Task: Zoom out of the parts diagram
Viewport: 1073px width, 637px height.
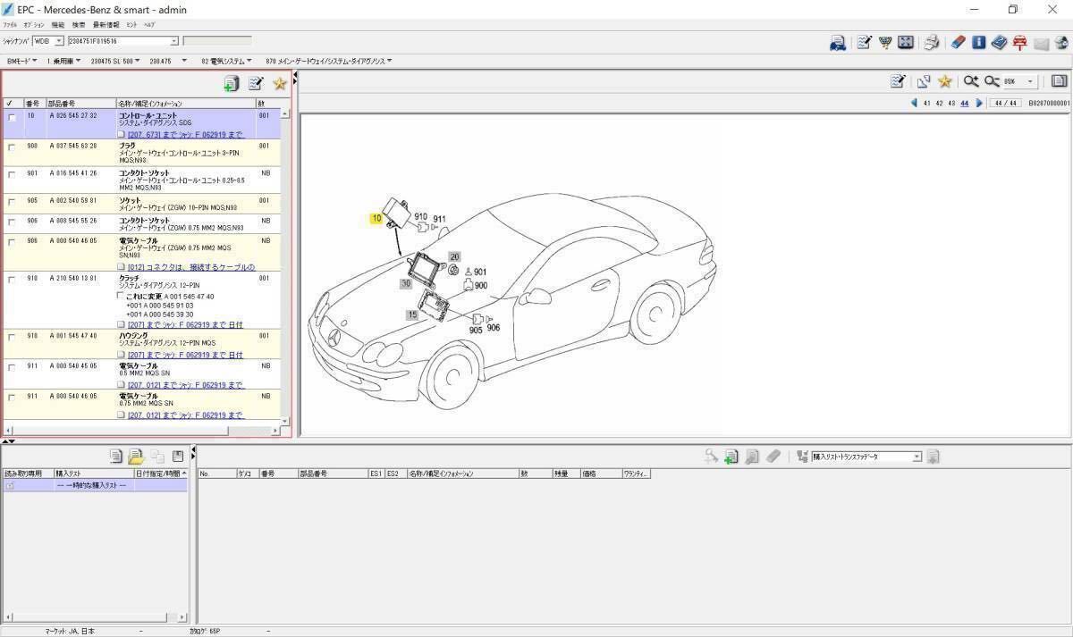Action: 992,81
